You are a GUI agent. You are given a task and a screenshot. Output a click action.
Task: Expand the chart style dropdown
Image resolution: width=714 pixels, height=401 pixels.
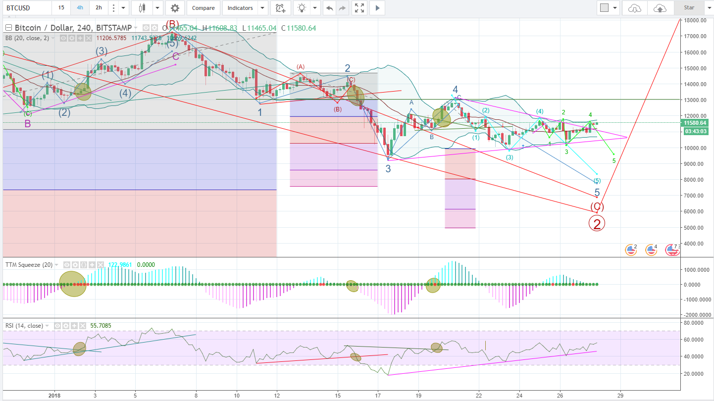click(x=157, y=8)
